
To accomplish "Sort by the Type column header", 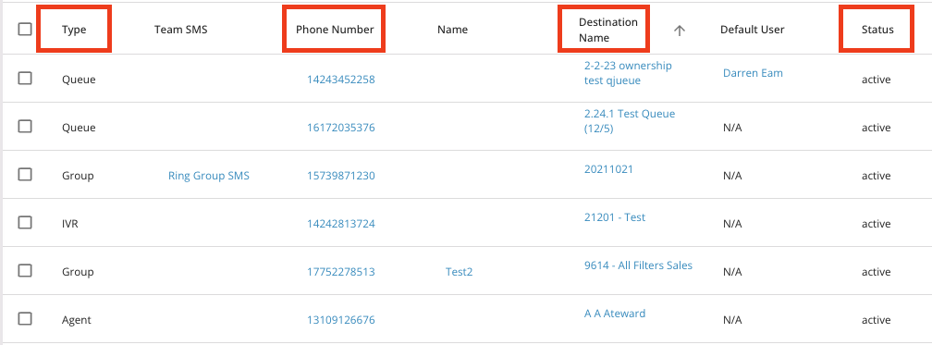I will coord(74,30).
